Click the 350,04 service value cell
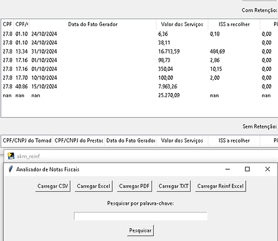278x241 pixels. 165,69
